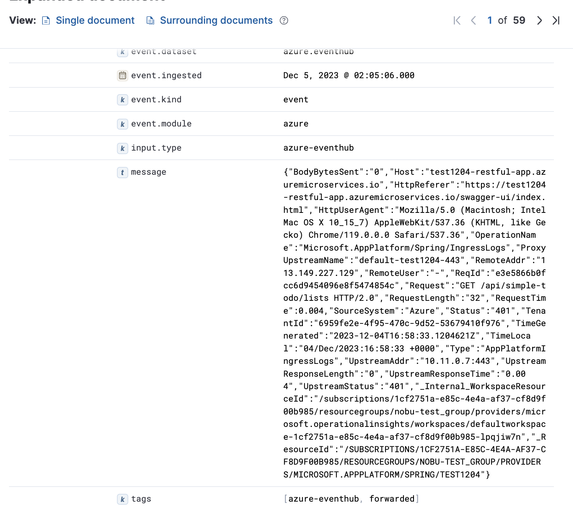Screen dimensions: 573x509
Task: Open the Surrounding documents view link
Action: coord(216,21)
